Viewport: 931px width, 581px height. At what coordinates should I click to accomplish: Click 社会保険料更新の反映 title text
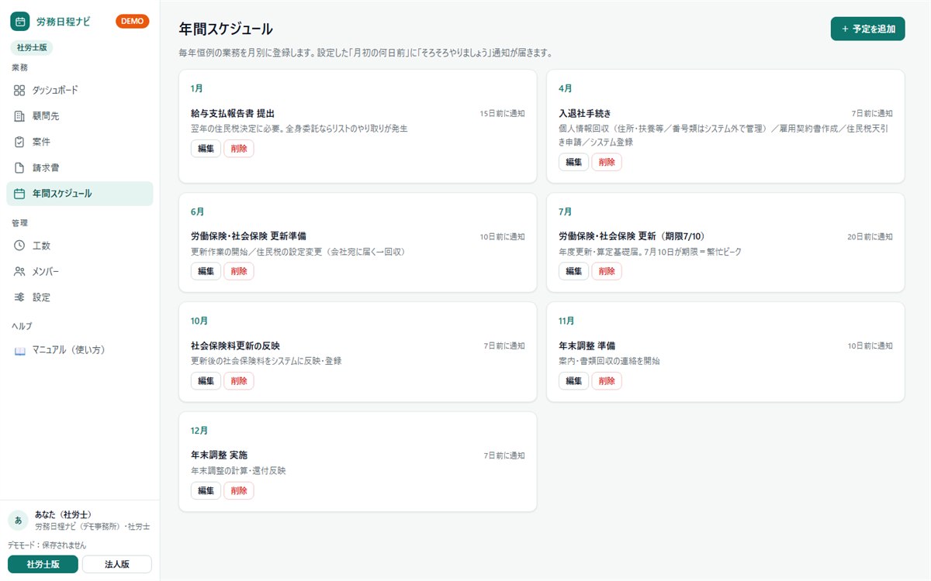[235, 346]
